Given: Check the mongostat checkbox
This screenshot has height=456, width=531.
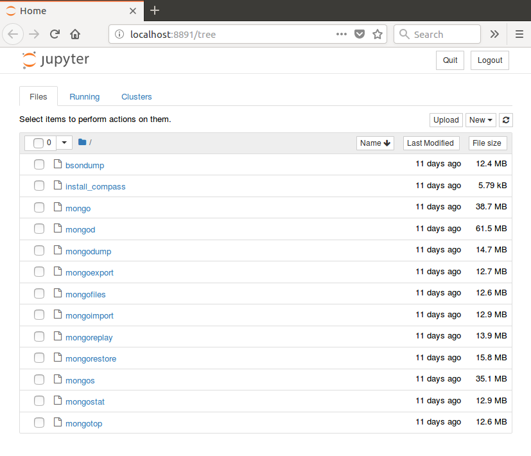Looking at the screenshot, I should (x=39, y=401).
